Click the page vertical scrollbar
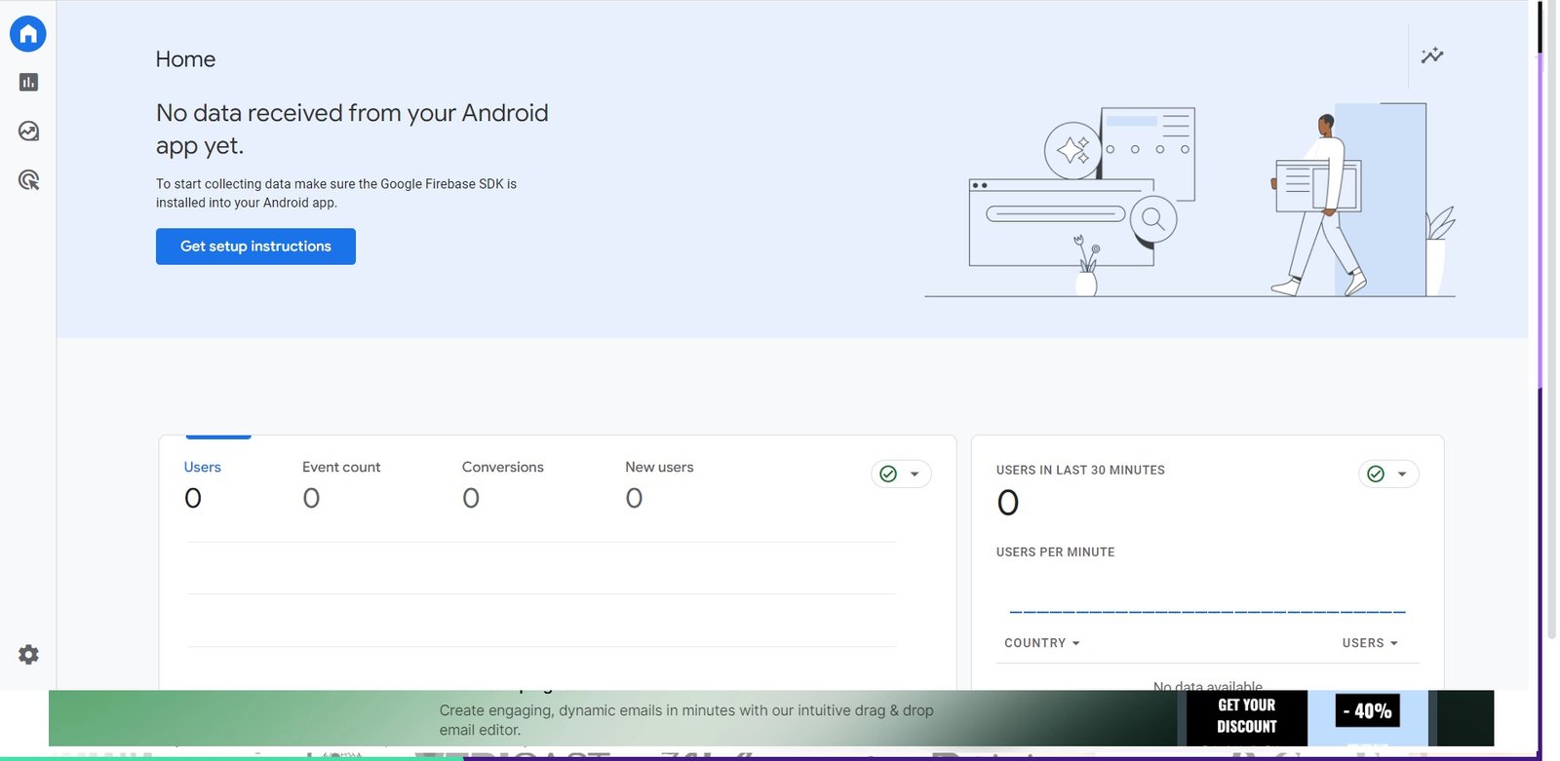The height and width of the screenshot is (761, 1560). 1551,322
